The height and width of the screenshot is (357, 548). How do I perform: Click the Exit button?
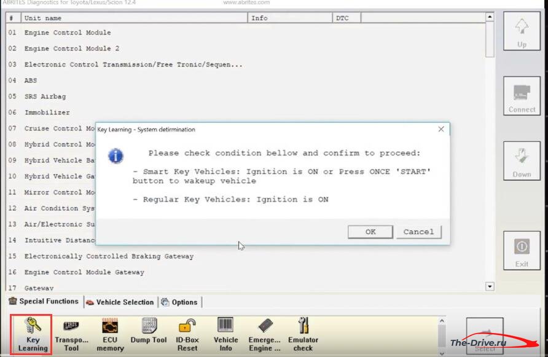pyautogui.click(x=522, y=250)
